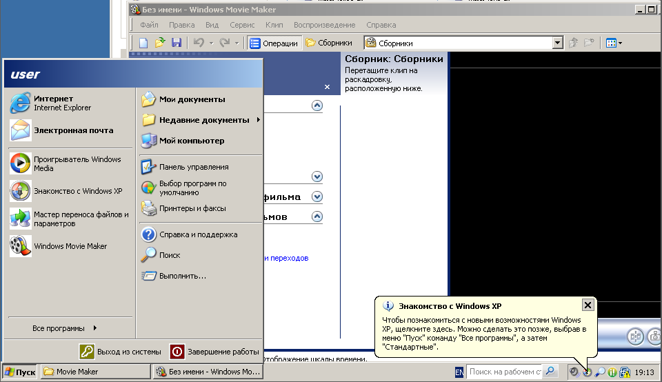The height and width of the screenshot is (382, 662).
Task: Open the Сервис menu
Action: 242,25
